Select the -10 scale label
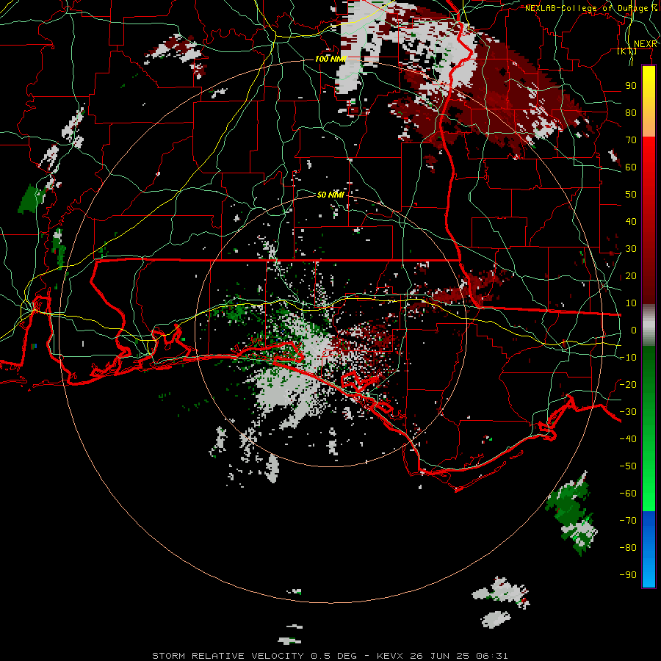Screen dimensions: 661x661 pyautogui.click(x=628, y=358)
